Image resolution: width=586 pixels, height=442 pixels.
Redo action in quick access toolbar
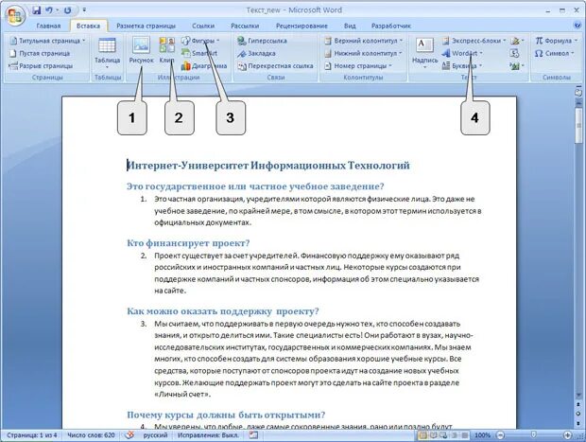[68, 10]
